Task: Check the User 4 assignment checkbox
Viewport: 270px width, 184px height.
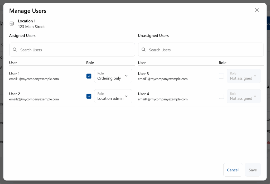Action: click(x=221, y=96)
